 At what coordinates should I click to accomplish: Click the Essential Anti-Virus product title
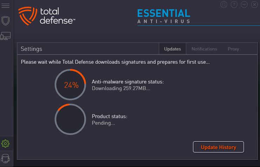pyautogui.click(x=164, y=16)
